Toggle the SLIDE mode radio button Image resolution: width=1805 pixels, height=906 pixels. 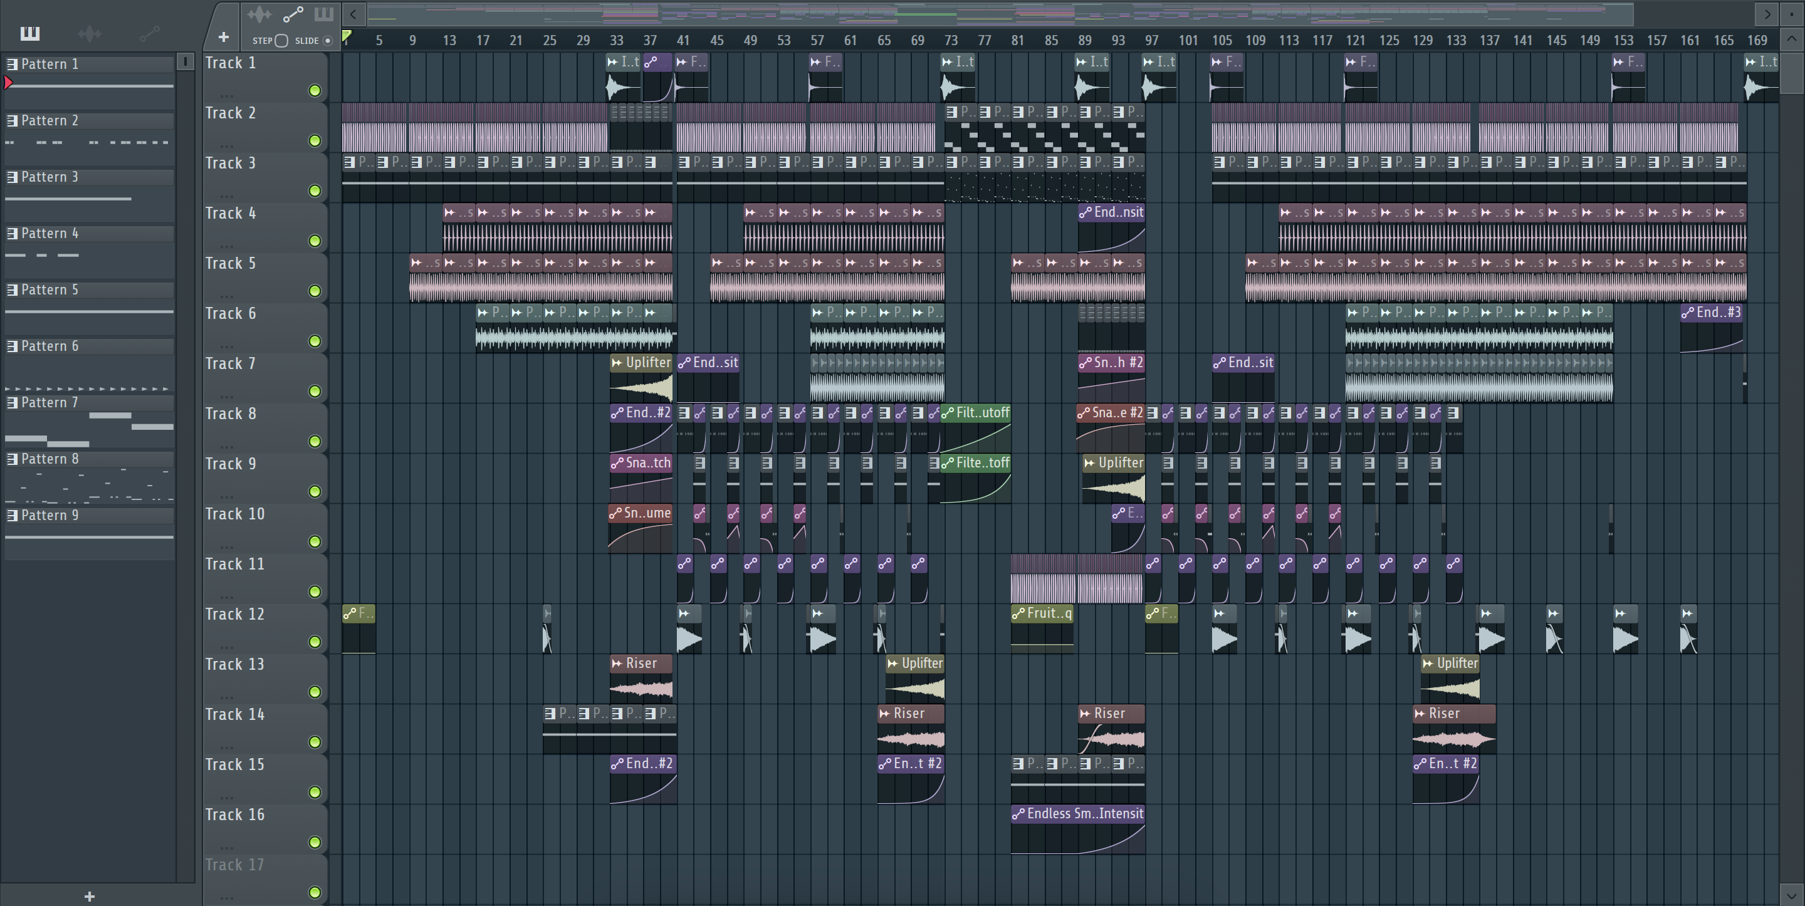tap(327, 41)
